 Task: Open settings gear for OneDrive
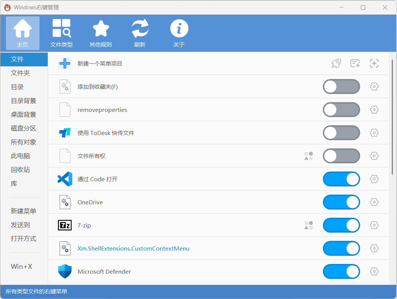[x=374, y=202]
